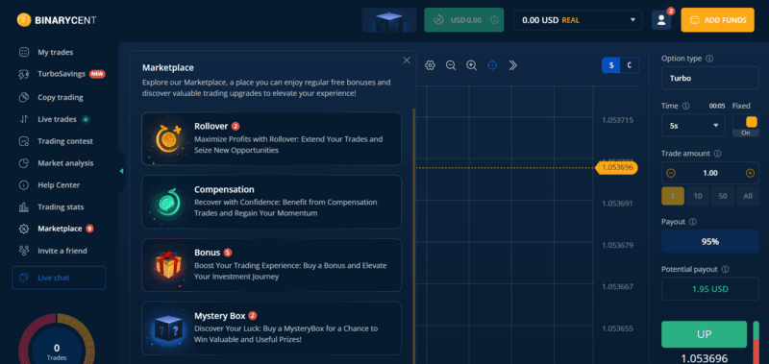This screenshot has height=364, width=769.
Task: Click the Marketplace gear icon in sidebar
Action: tap(23, 229)
